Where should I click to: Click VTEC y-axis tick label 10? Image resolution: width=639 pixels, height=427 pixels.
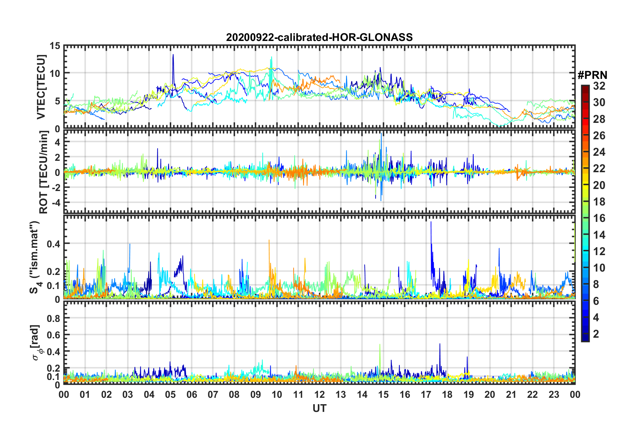coord(55,73)
